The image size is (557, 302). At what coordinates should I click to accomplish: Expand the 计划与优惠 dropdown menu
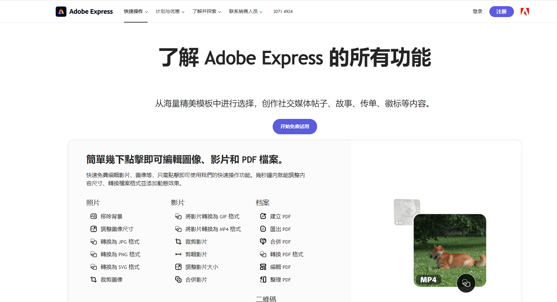click(x=170, y=12)
